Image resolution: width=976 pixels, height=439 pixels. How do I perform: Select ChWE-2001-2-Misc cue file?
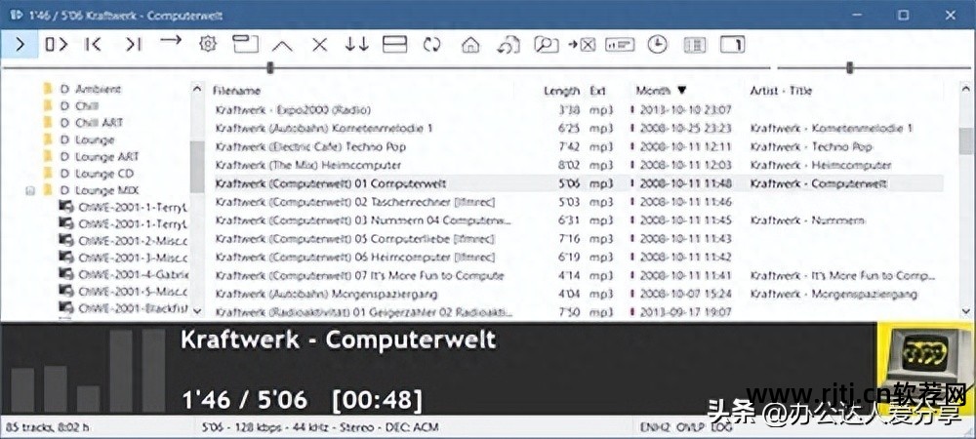point(123,241)
